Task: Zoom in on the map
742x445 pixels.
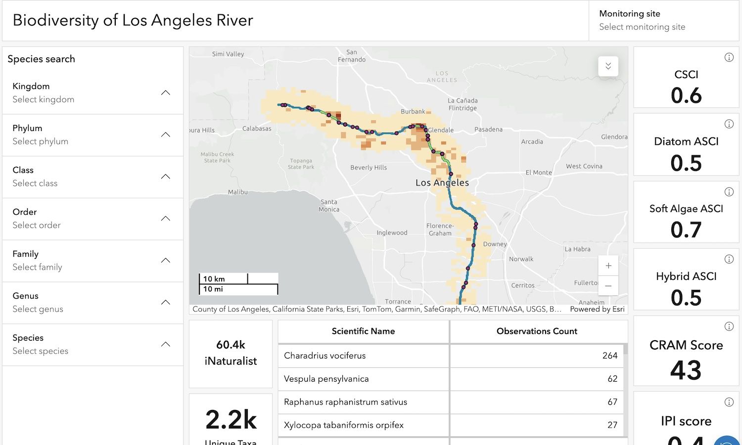Action: coord(608,266)
